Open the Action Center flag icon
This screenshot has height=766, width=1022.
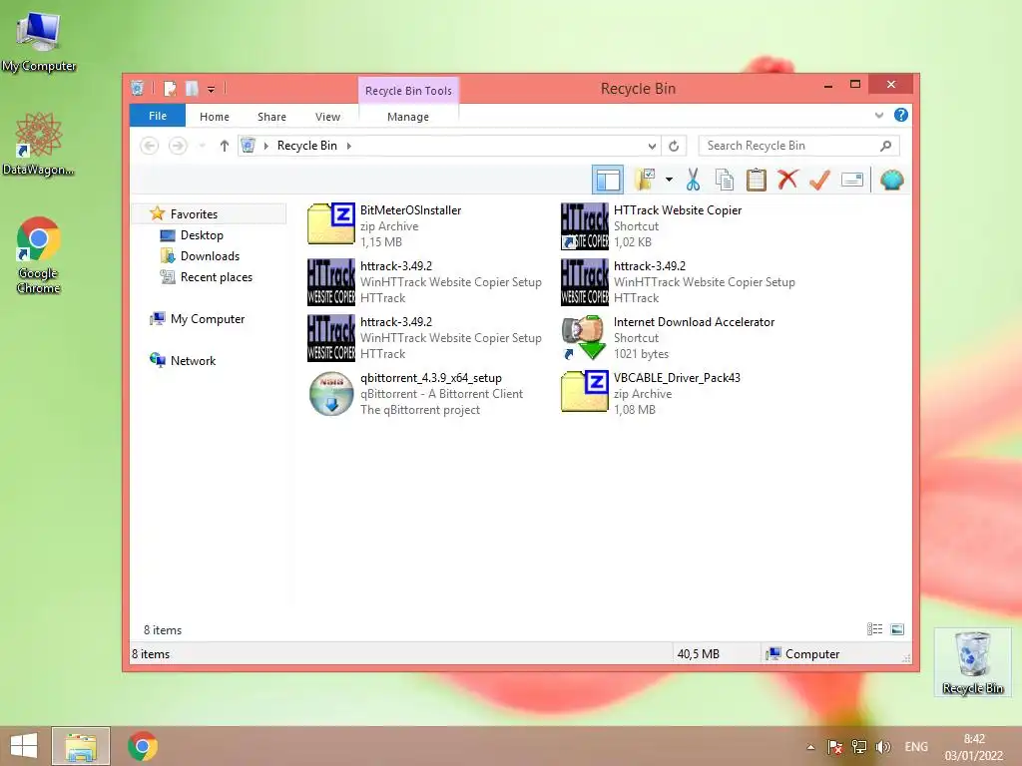coord(835,747)
